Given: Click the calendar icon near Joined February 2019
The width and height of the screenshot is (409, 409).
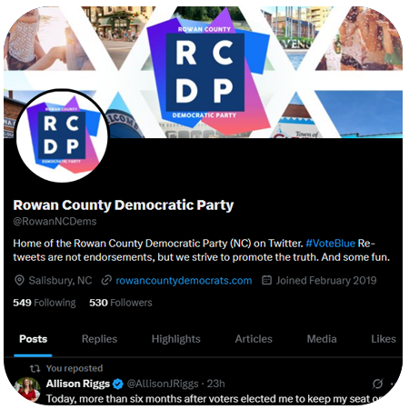Looking at the screenshot, I should 266,280.
